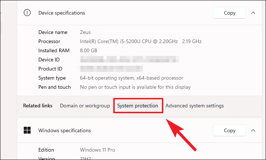Select the device name Zeus
The width and height of the screenshot is (266, 160).
(86, 32)
